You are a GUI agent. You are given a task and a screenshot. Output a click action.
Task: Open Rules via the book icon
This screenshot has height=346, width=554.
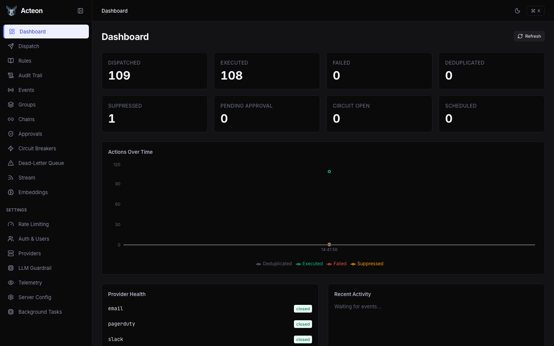(x=11, y=61)
